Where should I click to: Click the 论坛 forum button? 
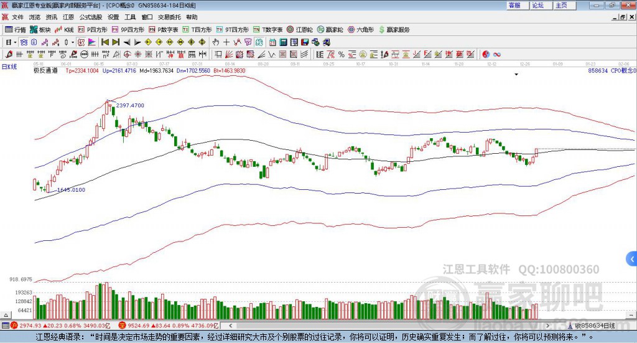[x=541, y=5]
